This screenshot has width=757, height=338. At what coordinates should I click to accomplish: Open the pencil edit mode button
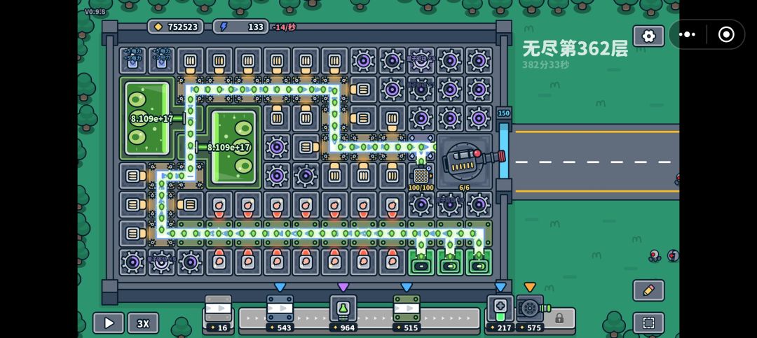tap(648, 290)
